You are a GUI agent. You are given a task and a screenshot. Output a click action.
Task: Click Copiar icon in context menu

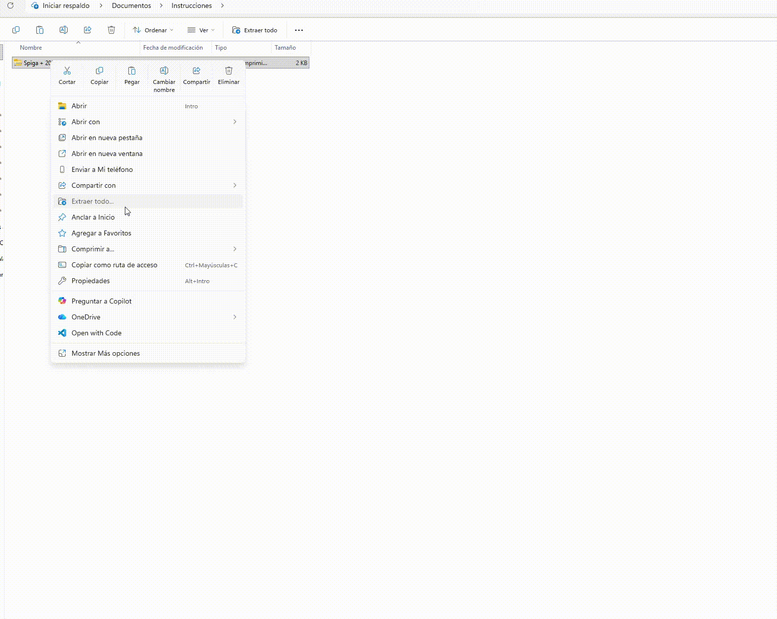[x=99, y=71]
